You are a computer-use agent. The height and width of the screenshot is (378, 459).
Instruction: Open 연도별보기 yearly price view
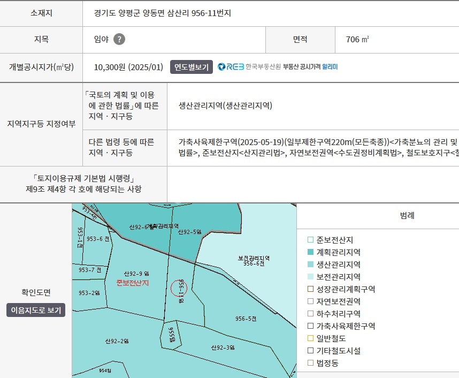pyautogui.click(x=192, y=67)
